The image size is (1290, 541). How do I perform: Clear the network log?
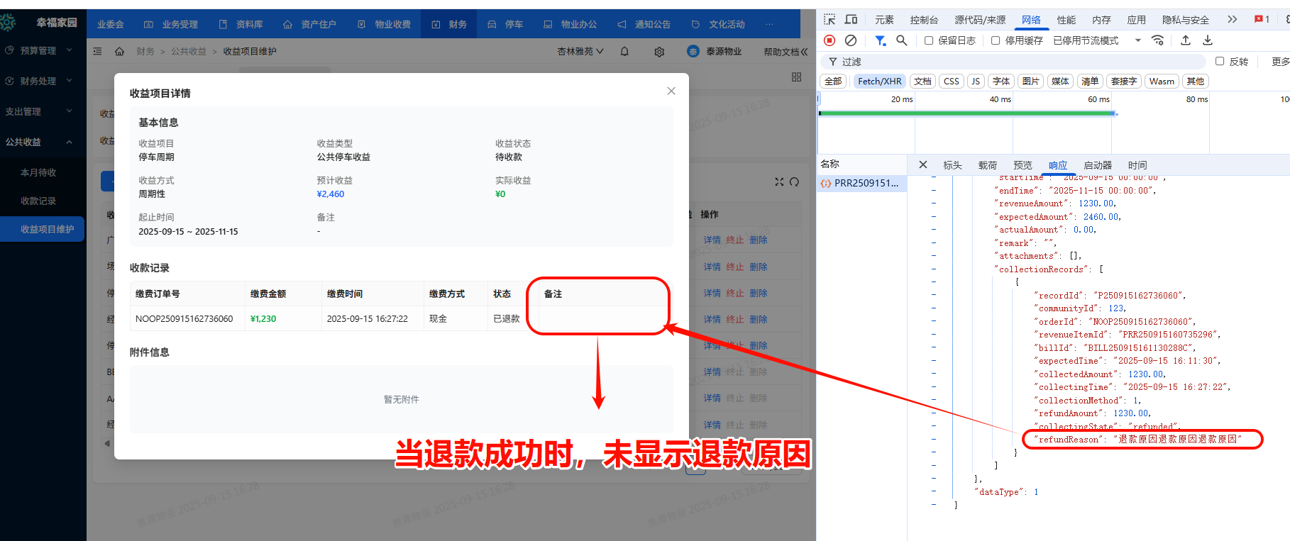851,40
